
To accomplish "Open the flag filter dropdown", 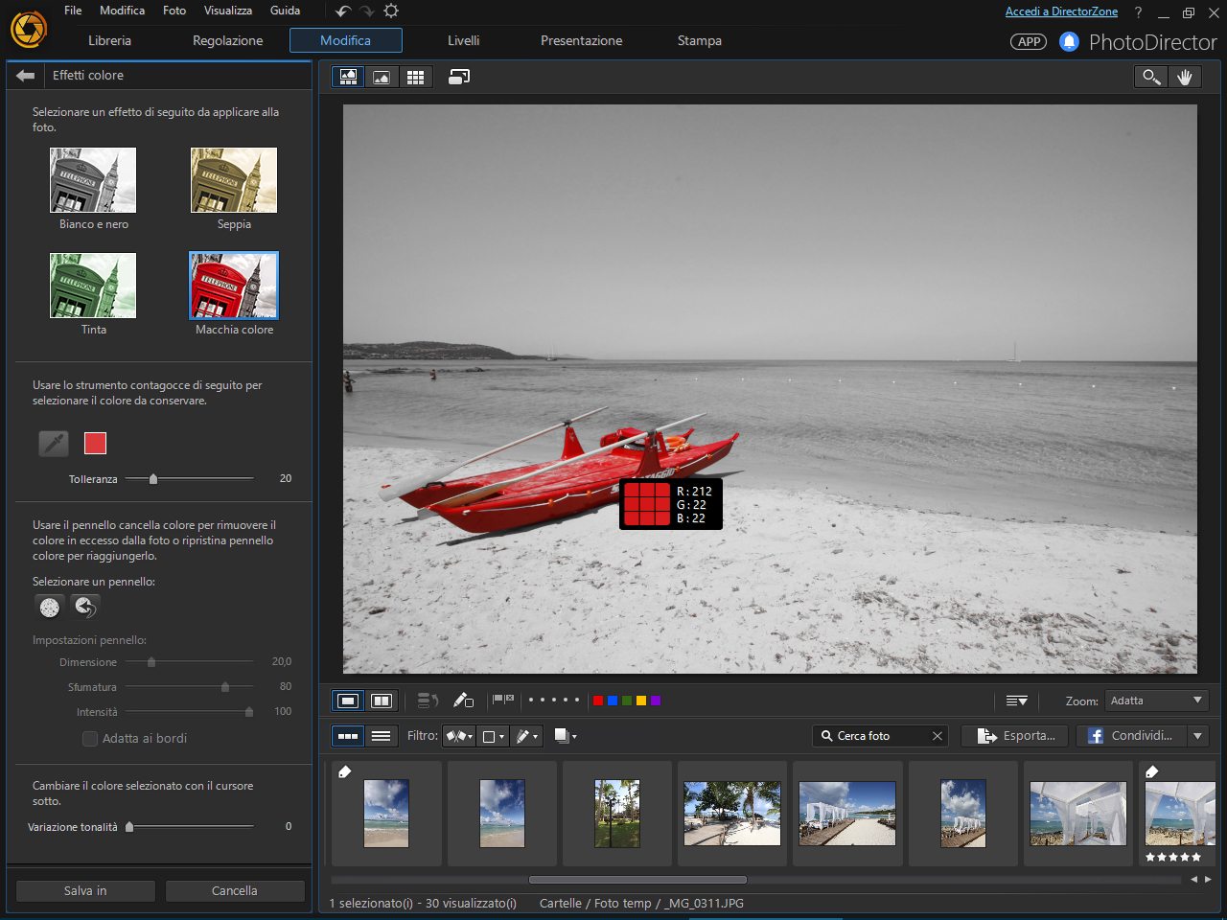I will [459, 736].
